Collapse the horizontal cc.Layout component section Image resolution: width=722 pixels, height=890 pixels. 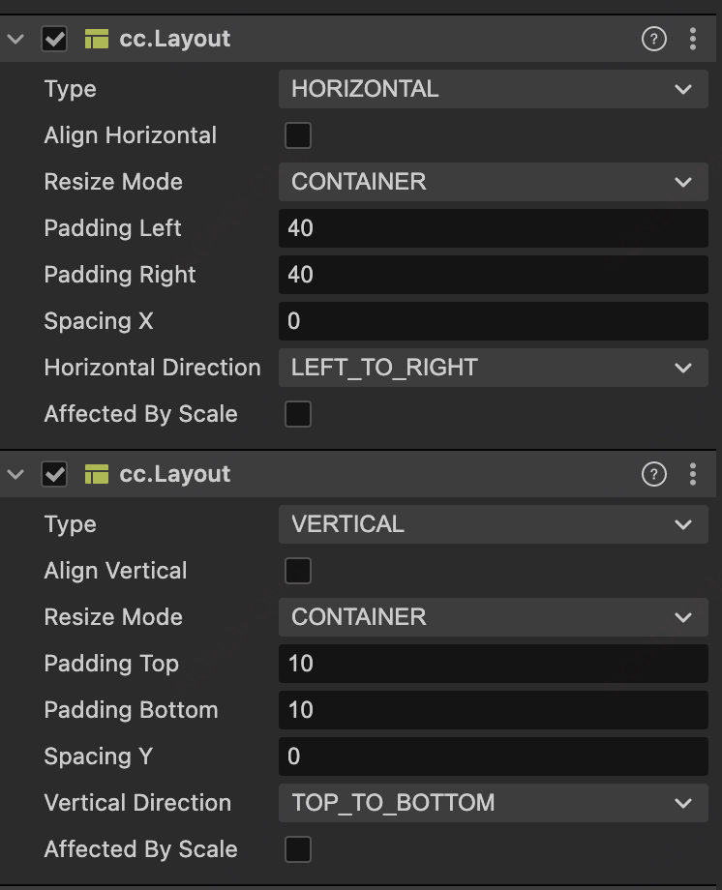coord(15,39)
